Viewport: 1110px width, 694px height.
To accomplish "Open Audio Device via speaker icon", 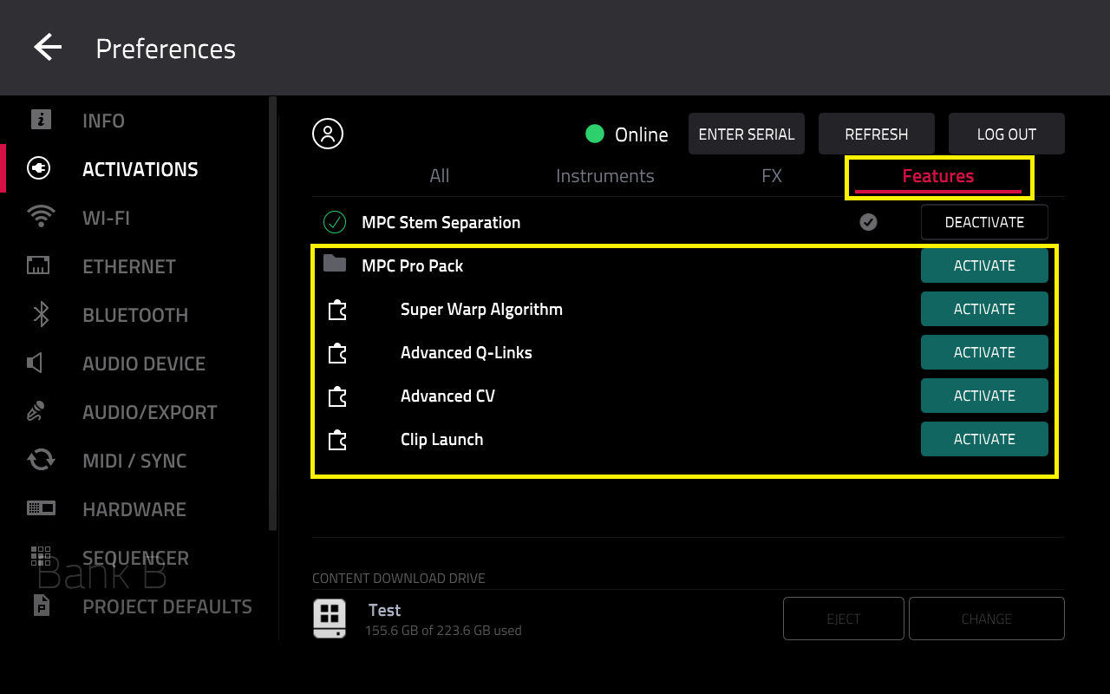I will click(36, 363).
